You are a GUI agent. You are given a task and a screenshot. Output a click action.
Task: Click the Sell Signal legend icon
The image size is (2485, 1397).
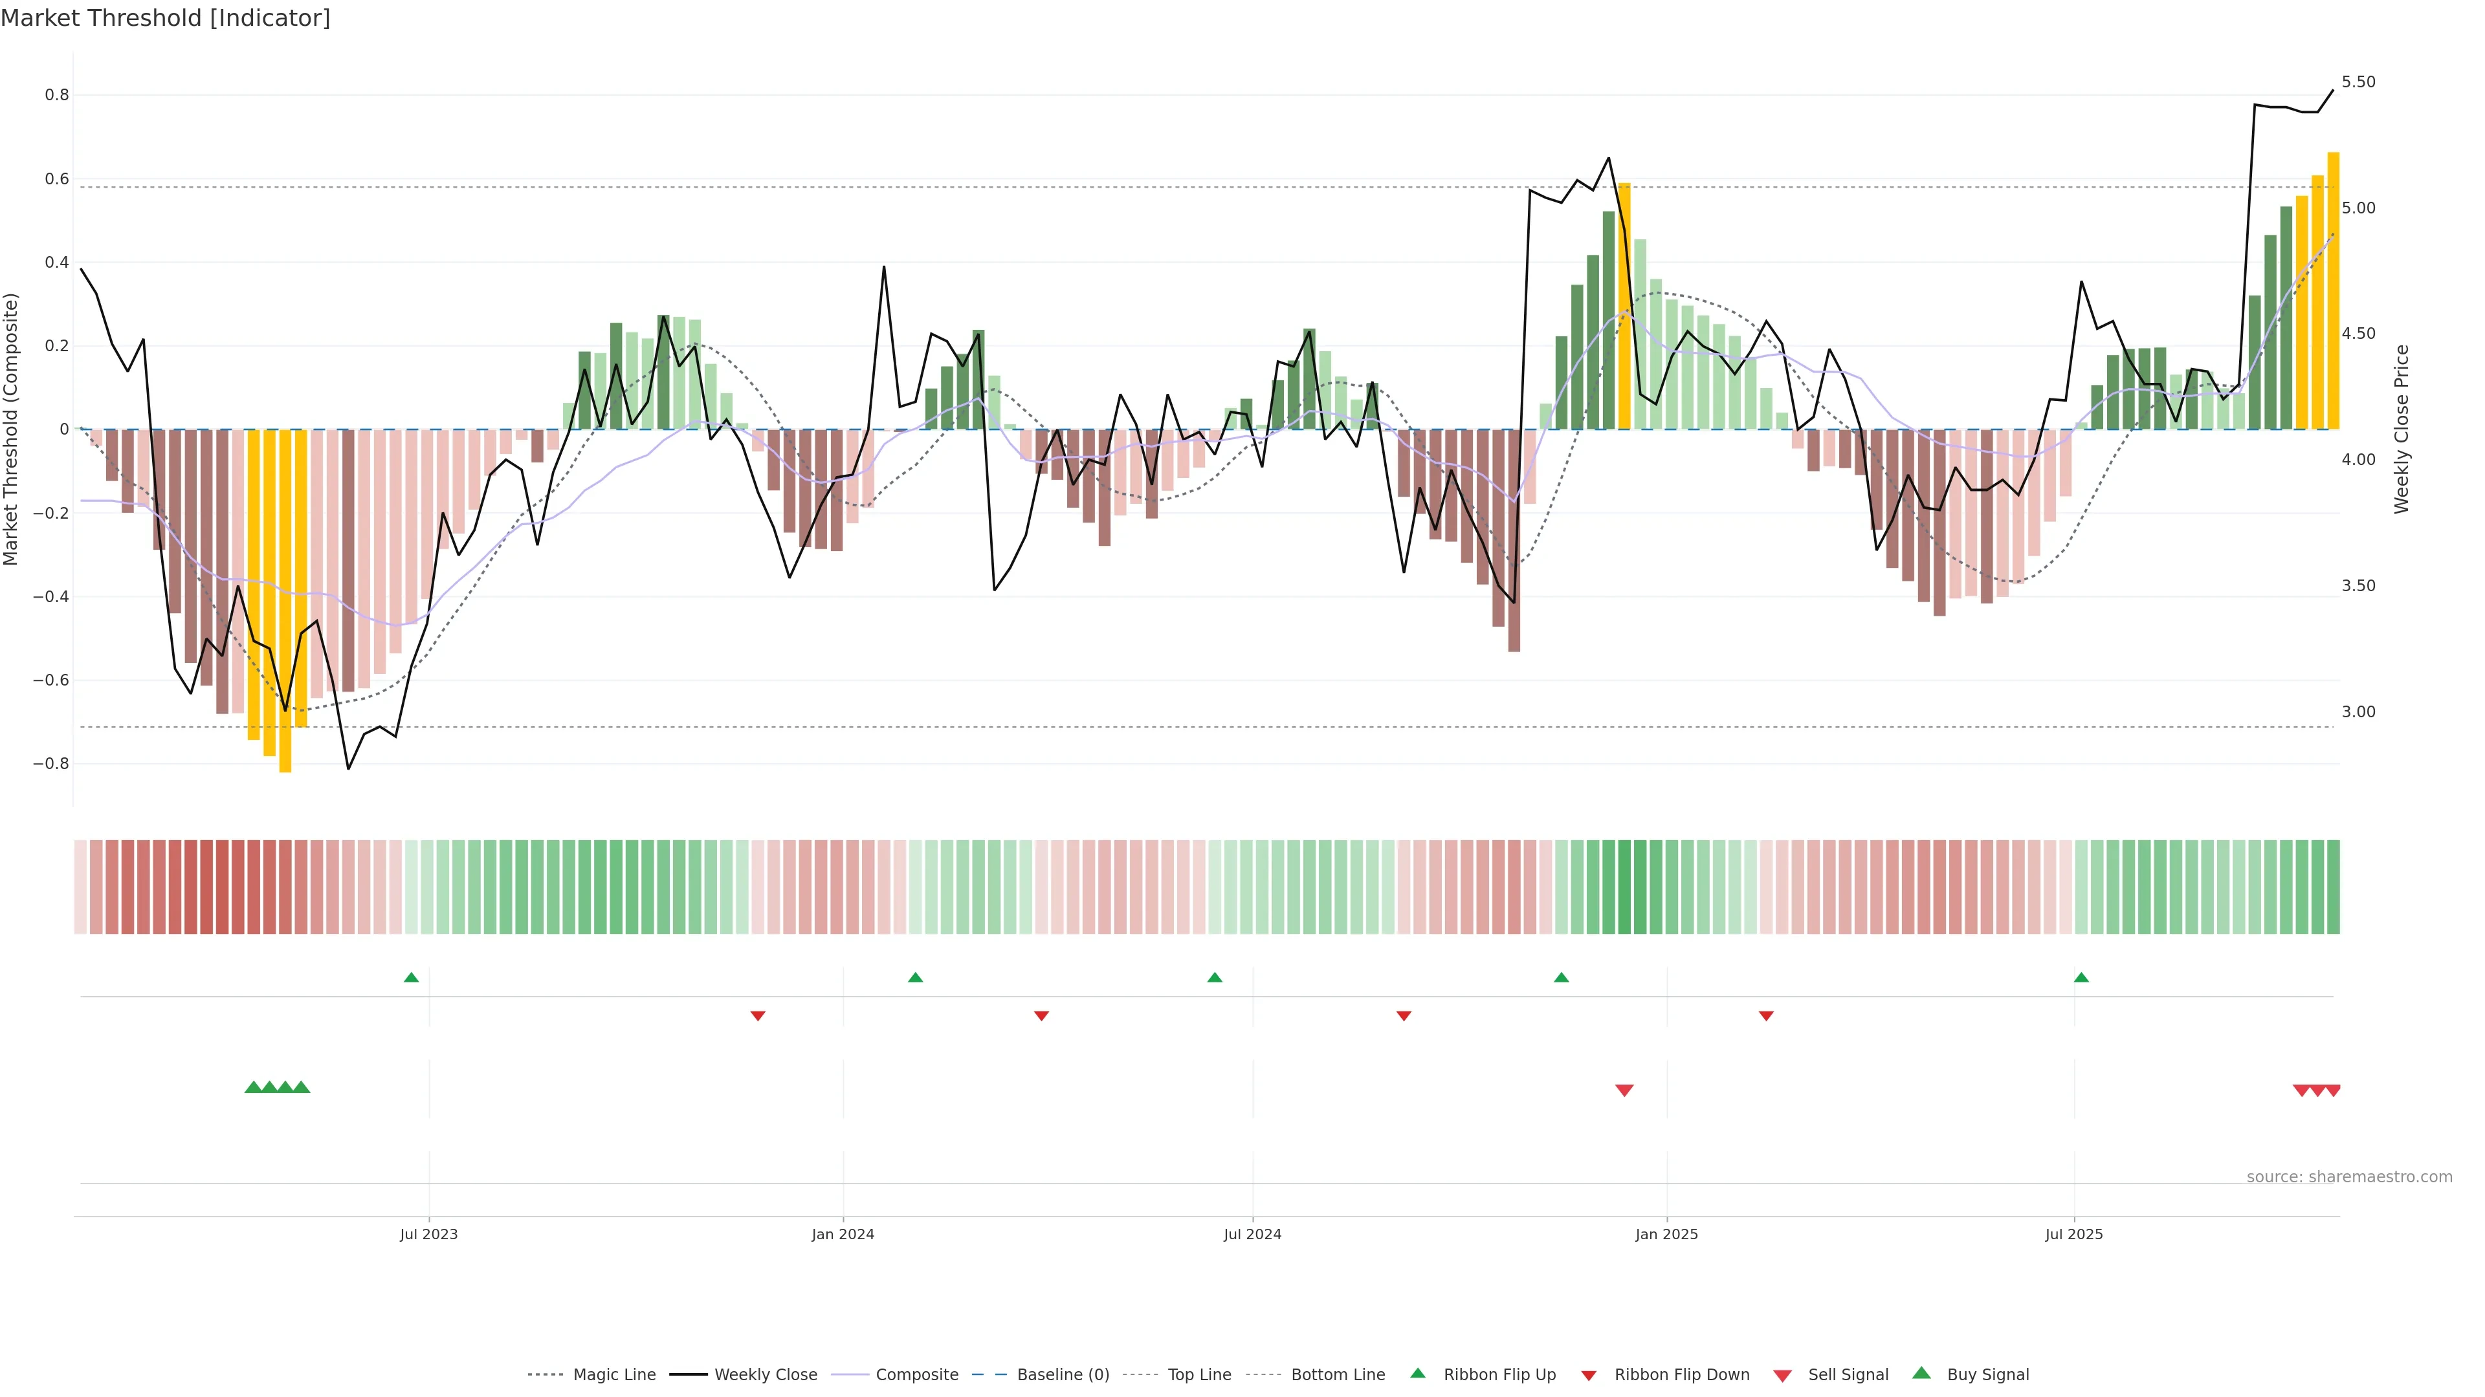(1782, 1375)
